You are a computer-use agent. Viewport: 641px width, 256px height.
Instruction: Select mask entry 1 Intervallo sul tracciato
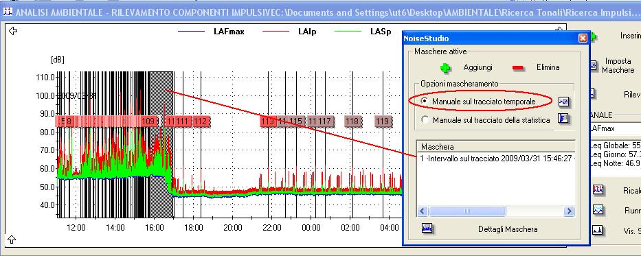tap(495, 159)
